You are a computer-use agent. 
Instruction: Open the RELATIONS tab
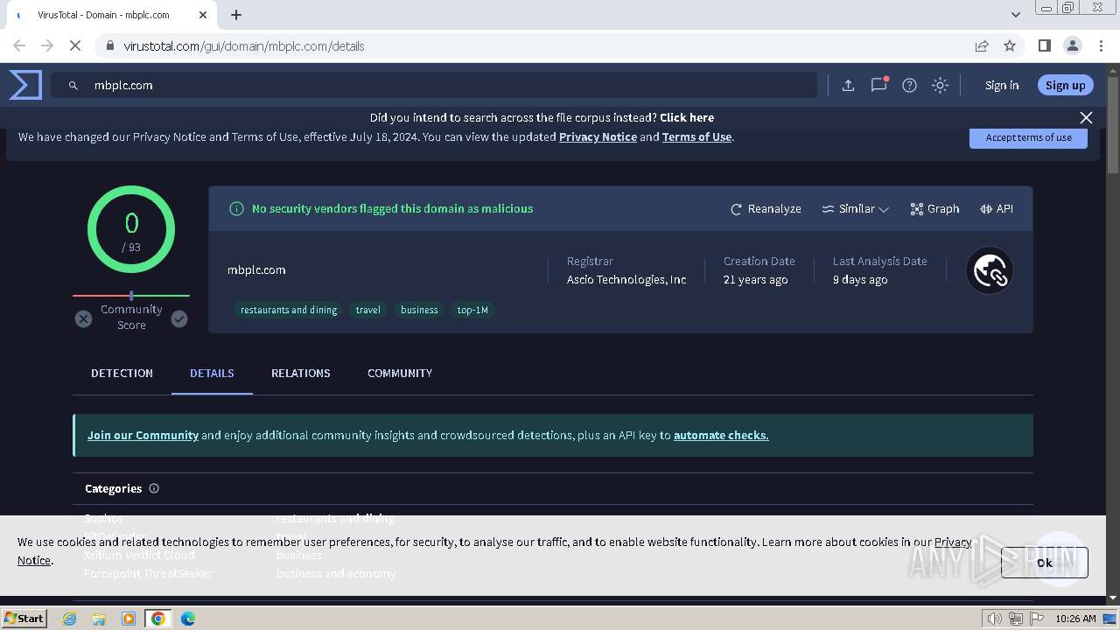point(300,373)
